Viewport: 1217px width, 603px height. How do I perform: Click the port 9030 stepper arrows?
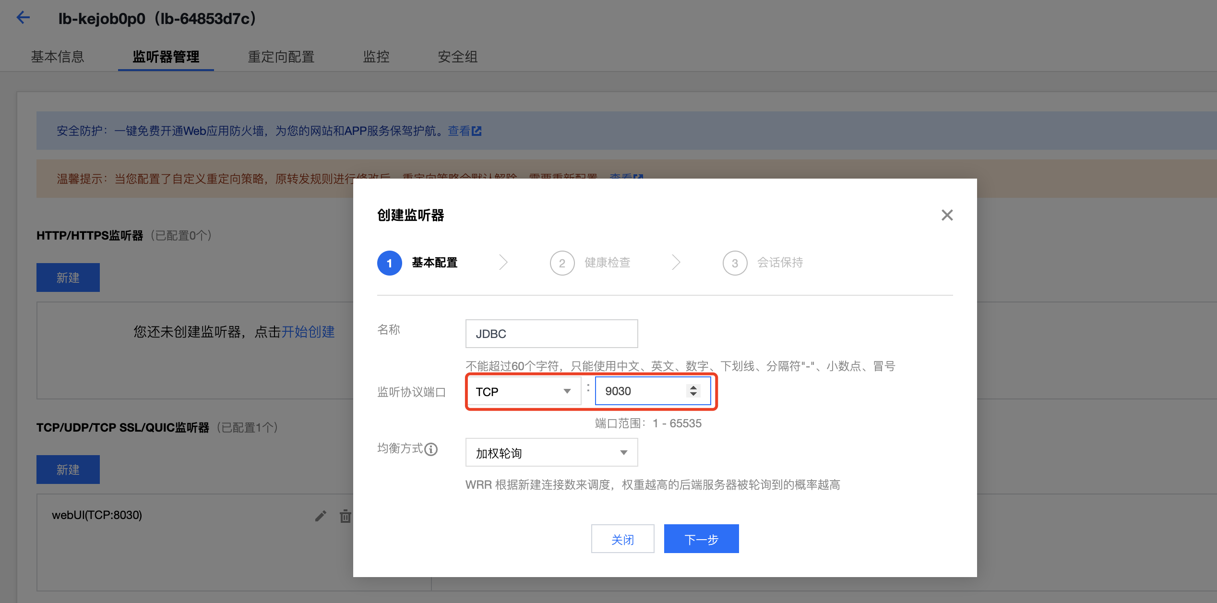click(693, 391)
